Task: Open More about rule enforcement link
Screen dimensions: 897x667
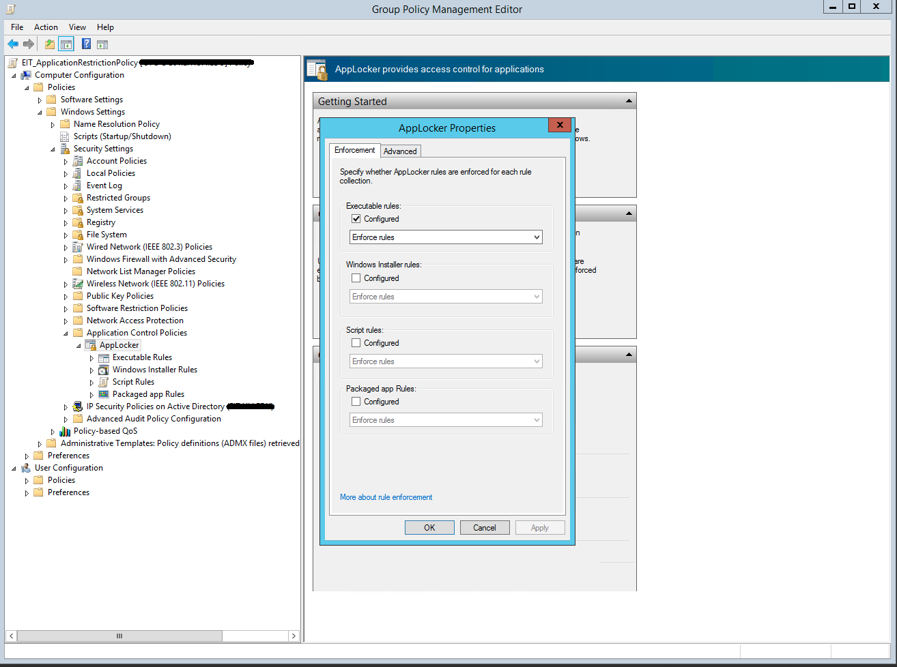Action: 386,497
